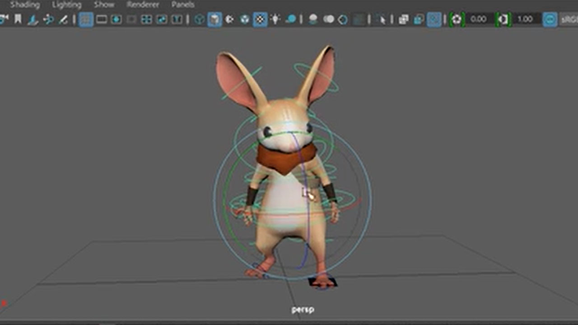The width and height of the screenshot is (578, 325).
Task: Open the image plane icon
Action: click(32, 20)
